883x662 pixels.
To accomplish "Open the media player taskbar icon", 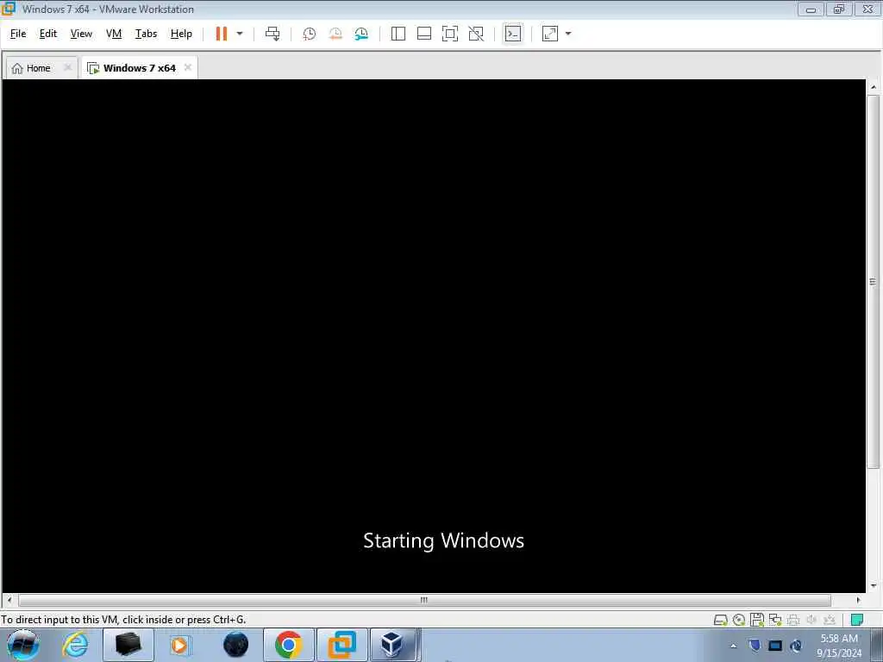I will (x=180, y=645).
